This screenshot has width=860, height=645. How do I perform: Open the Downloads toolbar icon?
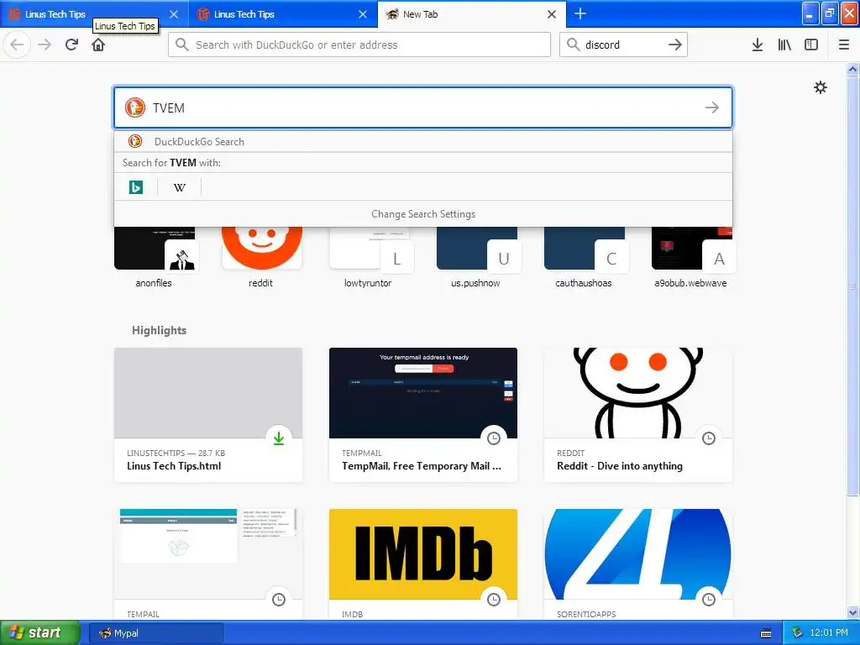[x=758, y=45]
